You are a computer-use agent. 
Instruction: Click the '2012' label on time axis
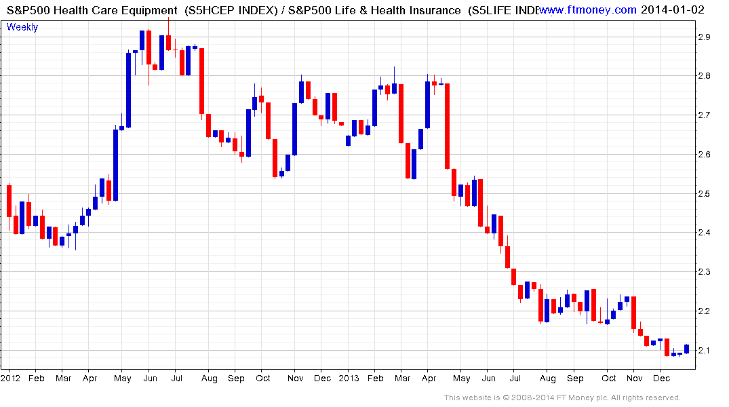point(10,378)
